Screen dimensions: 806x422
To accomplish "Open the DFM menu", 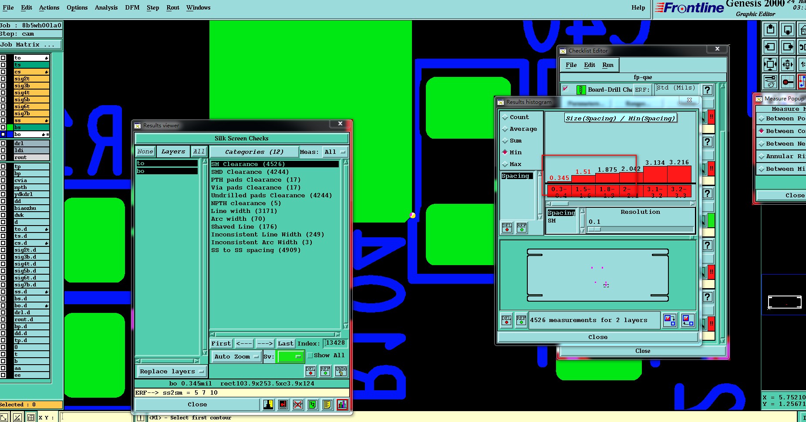I will (x=132, y=8).
